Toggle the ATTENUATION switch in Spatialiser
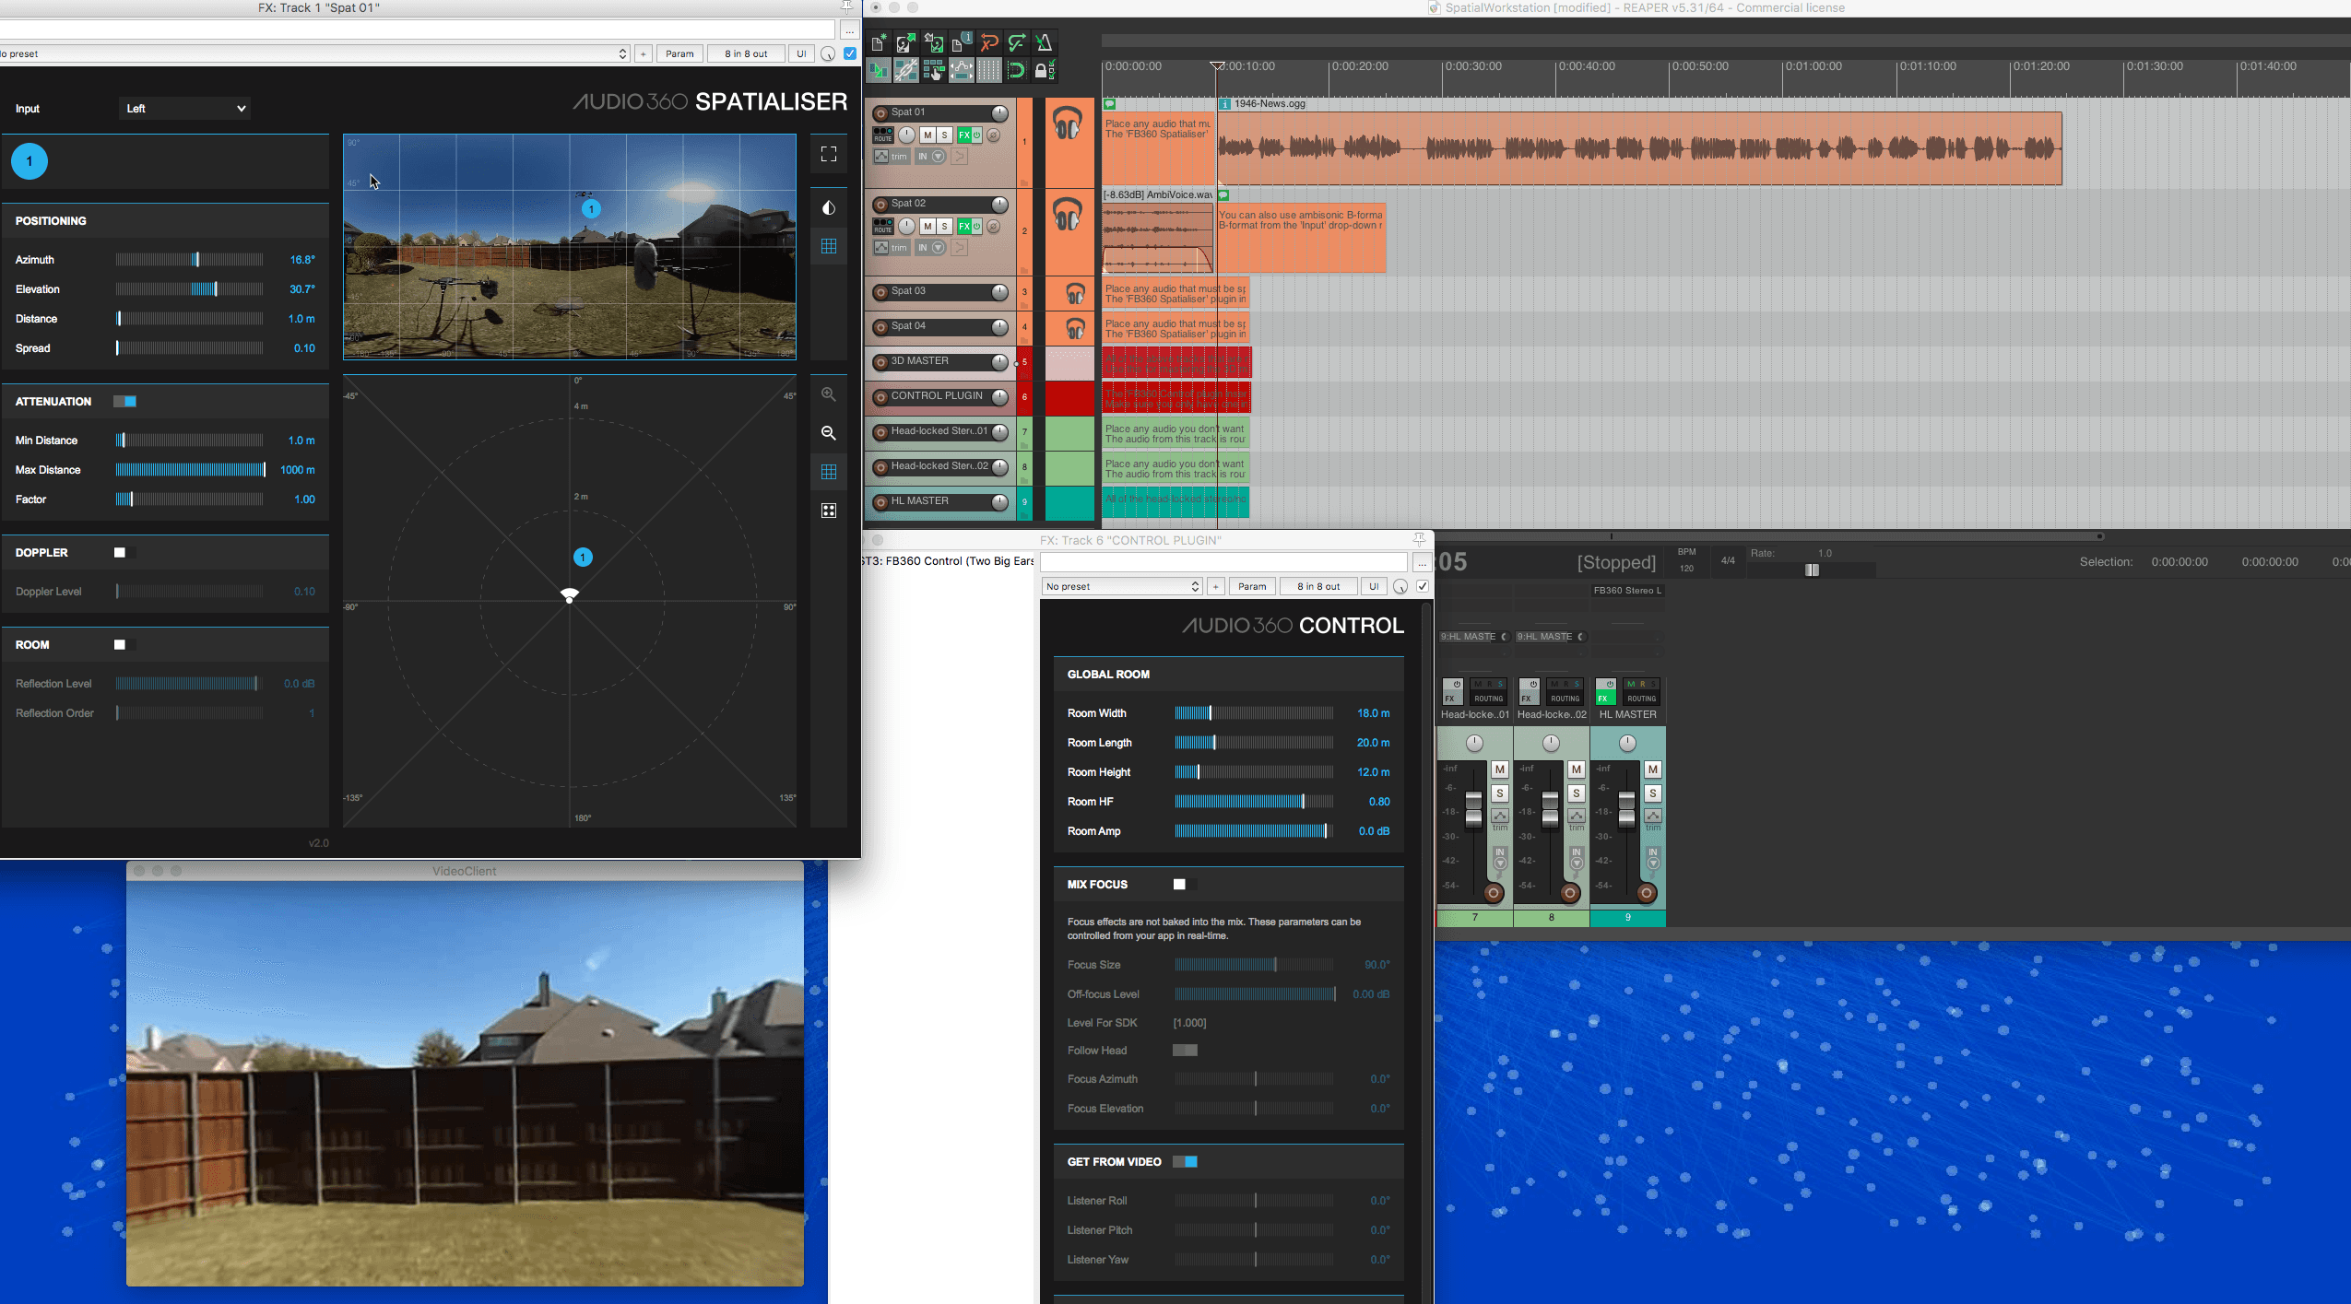The image size is (2351, 1304). 124,402
